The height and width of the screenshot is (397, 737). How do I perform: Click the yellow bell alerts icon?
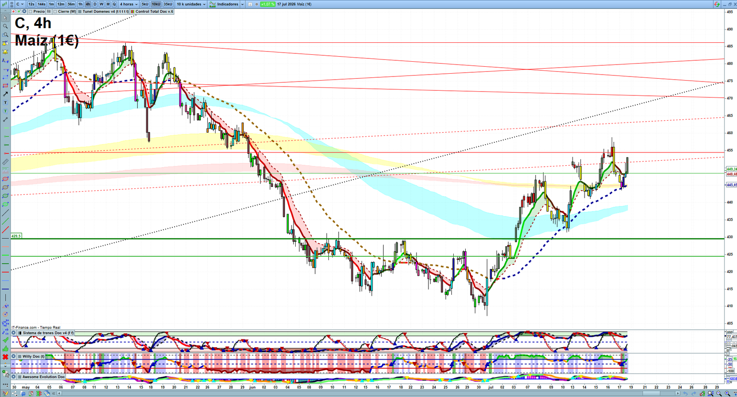point(6,52)
